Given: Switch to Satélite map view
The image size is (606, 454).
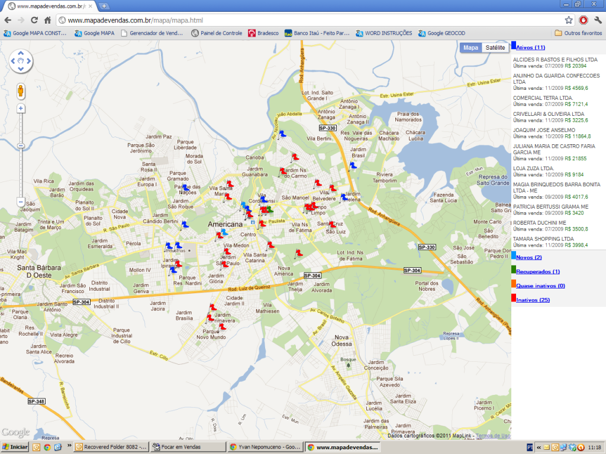Looking at the screenshot, I should click(495, 47).
